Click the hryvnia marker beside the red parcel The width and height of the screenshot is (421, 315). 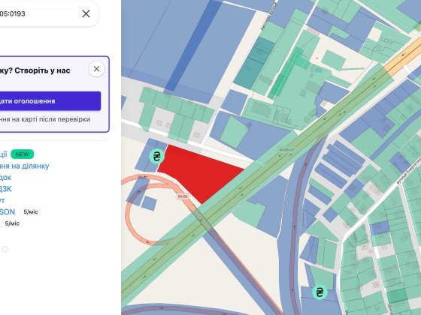pos(156,156)
